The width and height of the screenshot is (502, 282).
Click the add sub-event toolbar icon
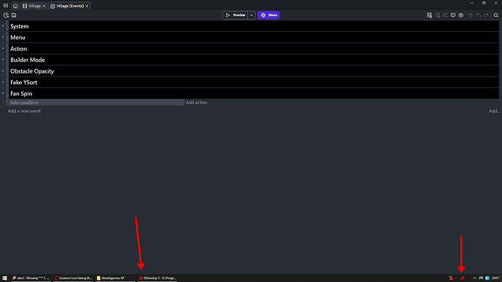(437, 15)
